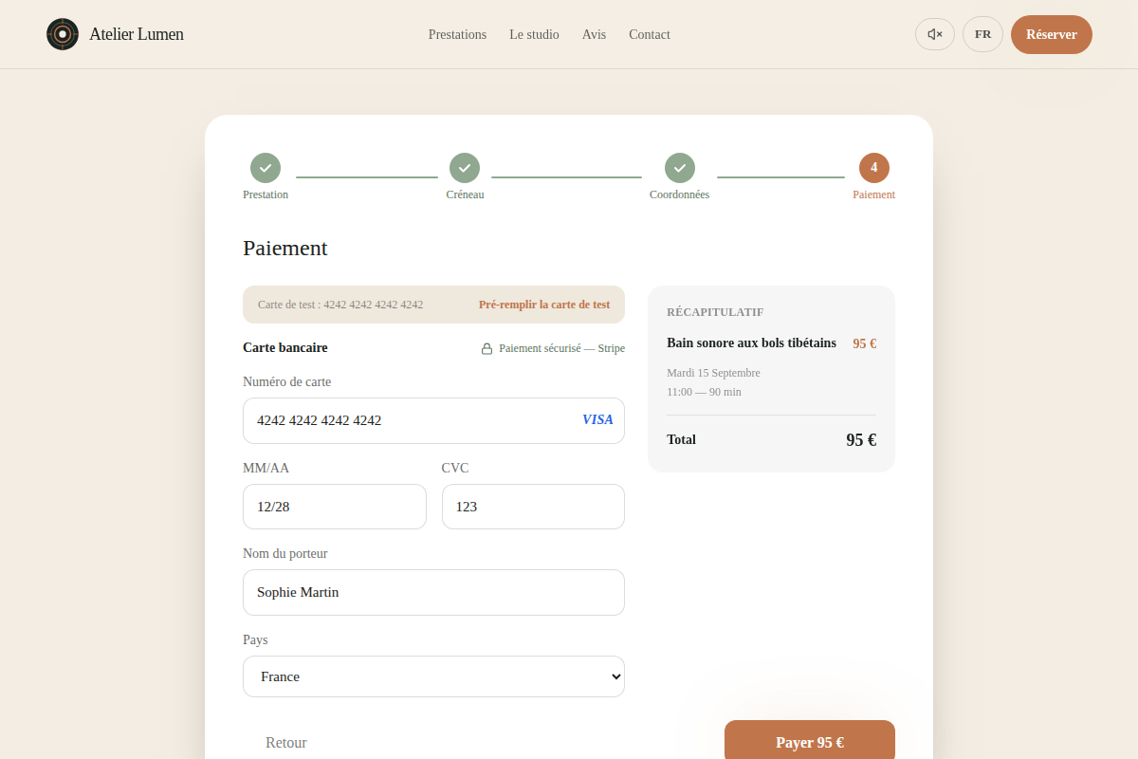Click the Coordonnées step checkmark circle
The image size is (1138, 759).
pos(680,168)
